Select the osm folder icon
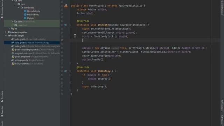This screenshot has width=224, height=126. [19, 4]
